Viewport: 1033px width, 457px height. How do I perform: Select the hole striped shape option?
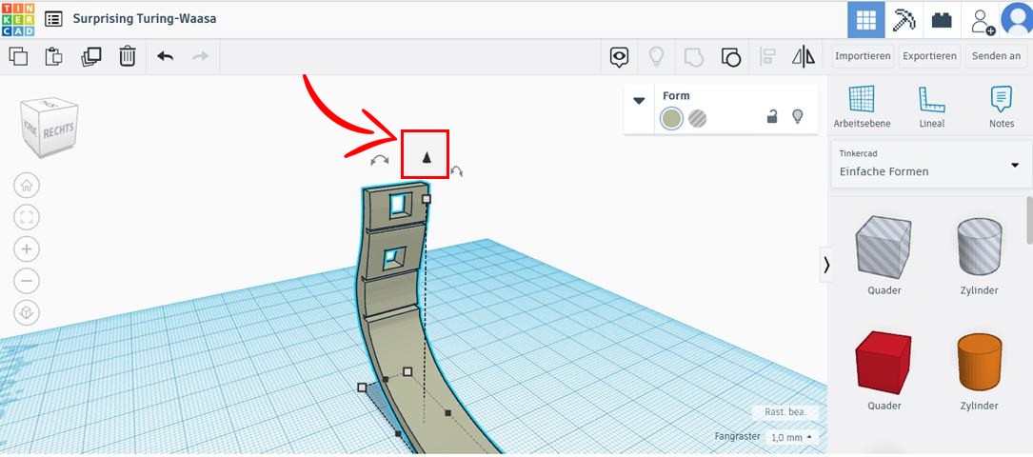click(698, 119)
